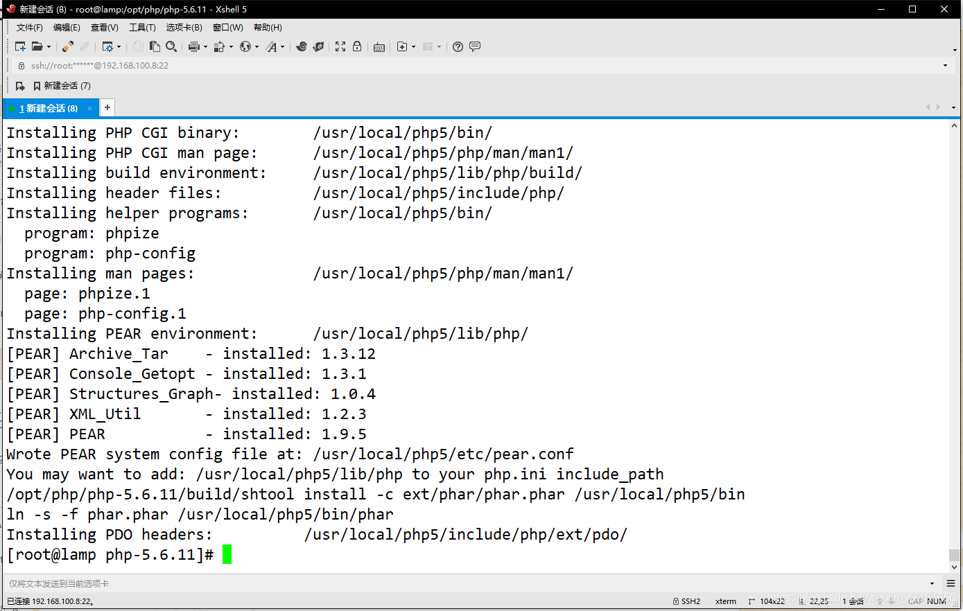Image resolution: width=963 pixels, height=611 pixels.
Task: Open the session Properties gear icon
Action: pos(107,46)
